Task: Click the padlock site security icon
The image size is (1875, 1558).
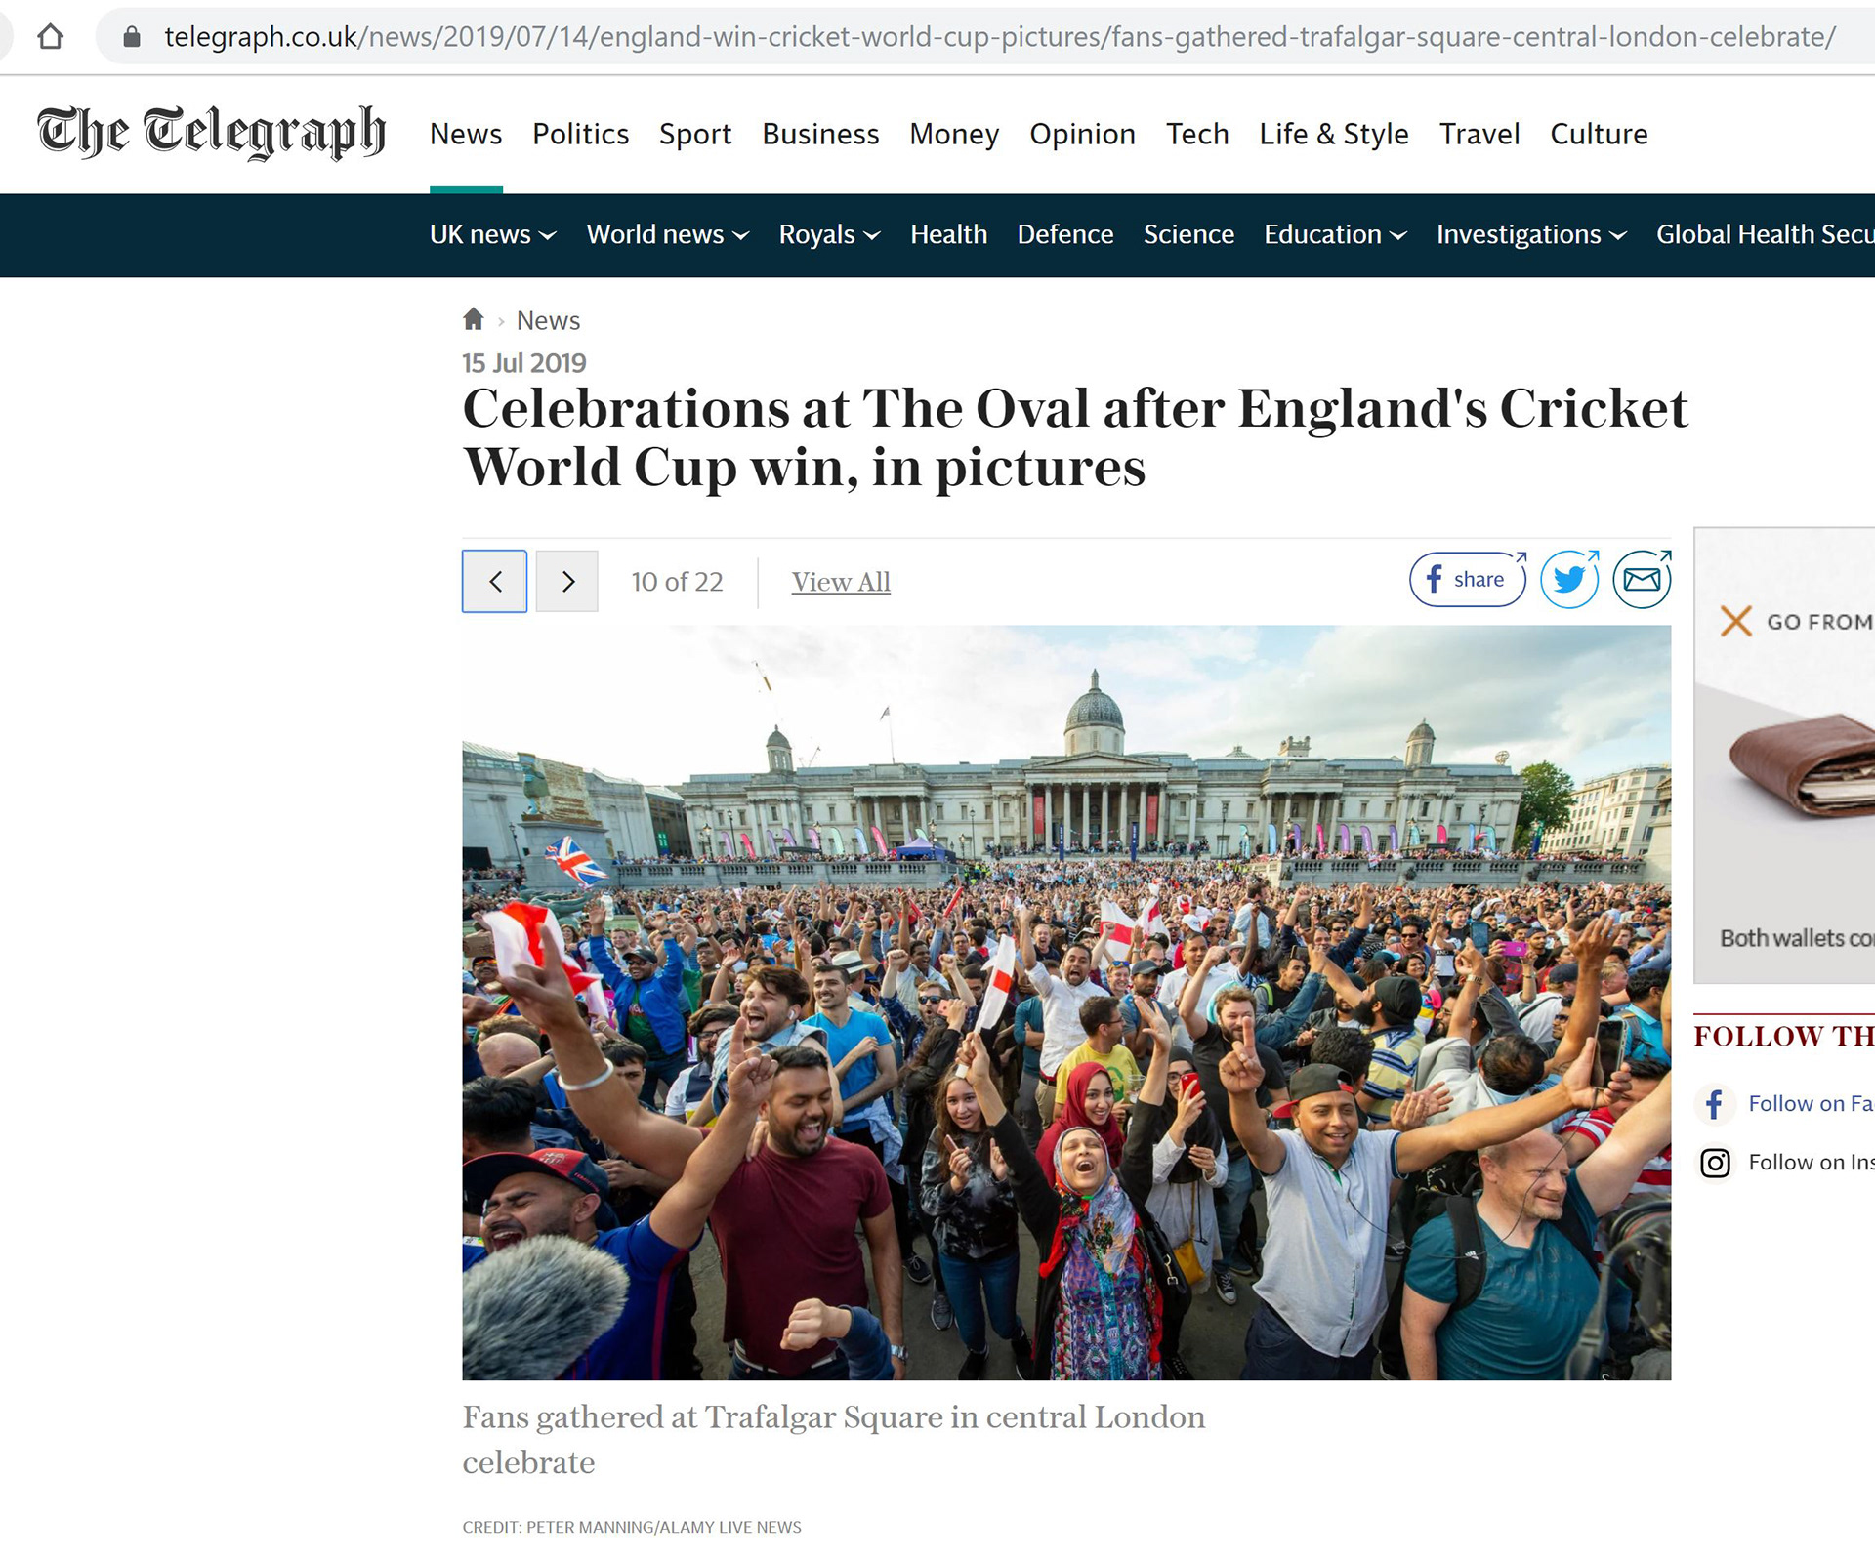Action: click(132, 37)
